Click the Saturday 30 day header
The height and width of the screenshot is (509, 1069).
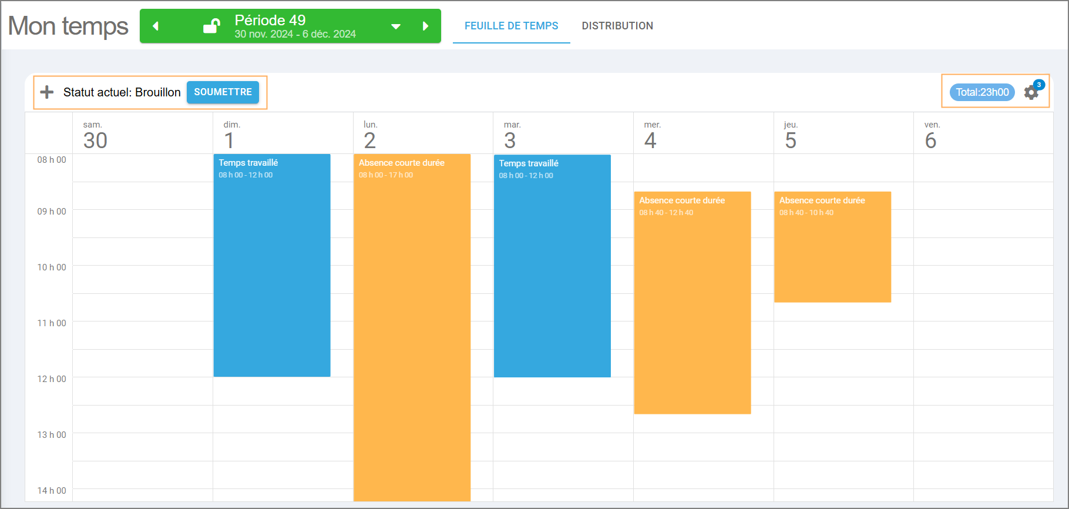[95, 135]
